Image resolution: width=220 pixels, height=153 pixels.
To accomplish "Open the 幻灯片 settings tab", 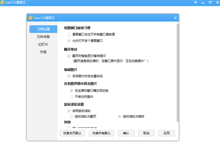I will point(43,44).
